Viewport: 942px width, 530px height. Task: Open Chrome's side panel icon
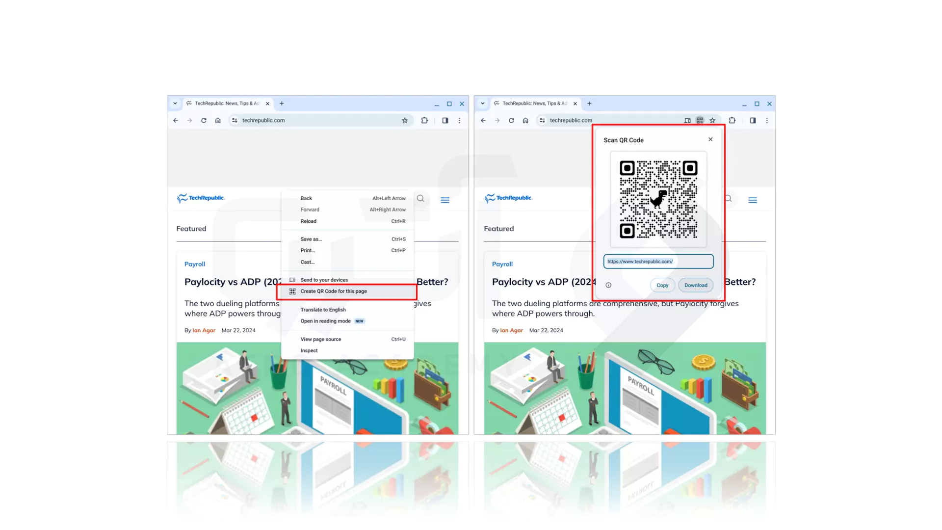[445, 120]
